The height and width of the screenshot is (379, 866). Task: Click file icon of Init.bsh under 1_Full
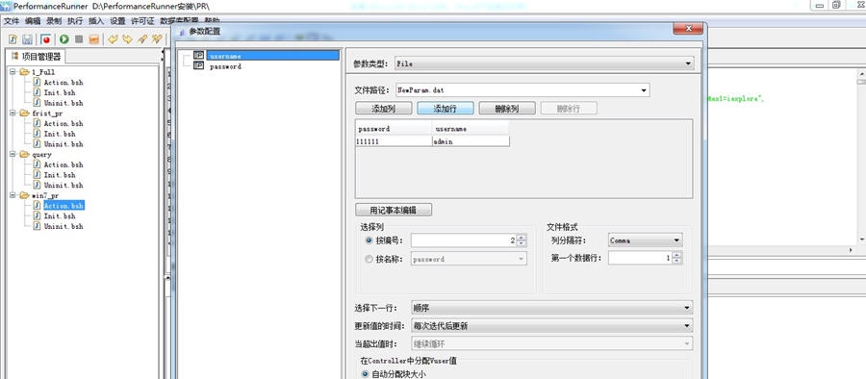click(x=37, y=92)
